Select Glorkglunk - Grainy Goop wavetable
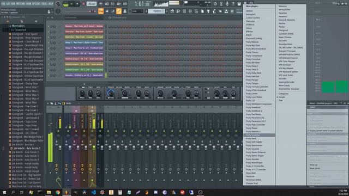 (25, 83)
